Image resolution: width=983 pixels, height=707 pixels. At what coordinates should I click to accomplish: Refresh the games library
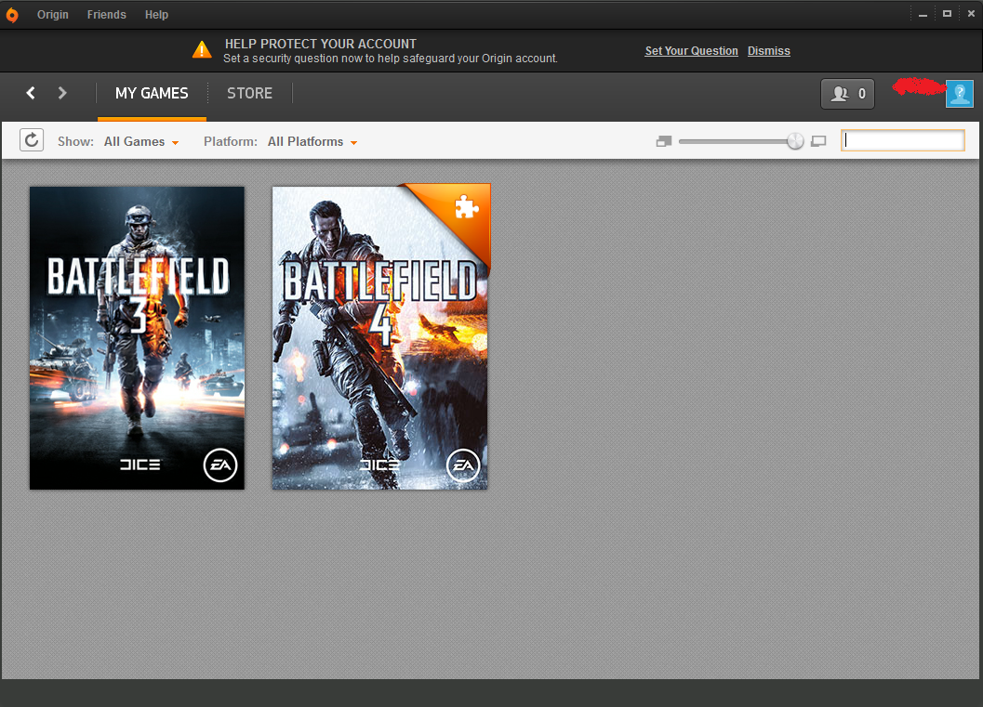[32, 140]
